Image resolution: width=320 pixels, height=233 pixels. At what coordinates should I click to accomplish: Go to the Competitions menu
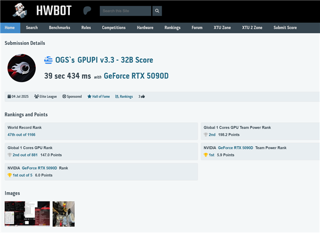114,28
